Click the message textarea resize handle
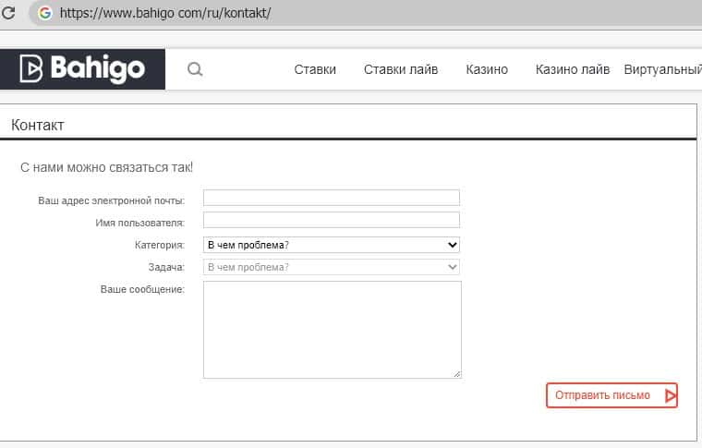702x448 pixels. coord(457,374)
